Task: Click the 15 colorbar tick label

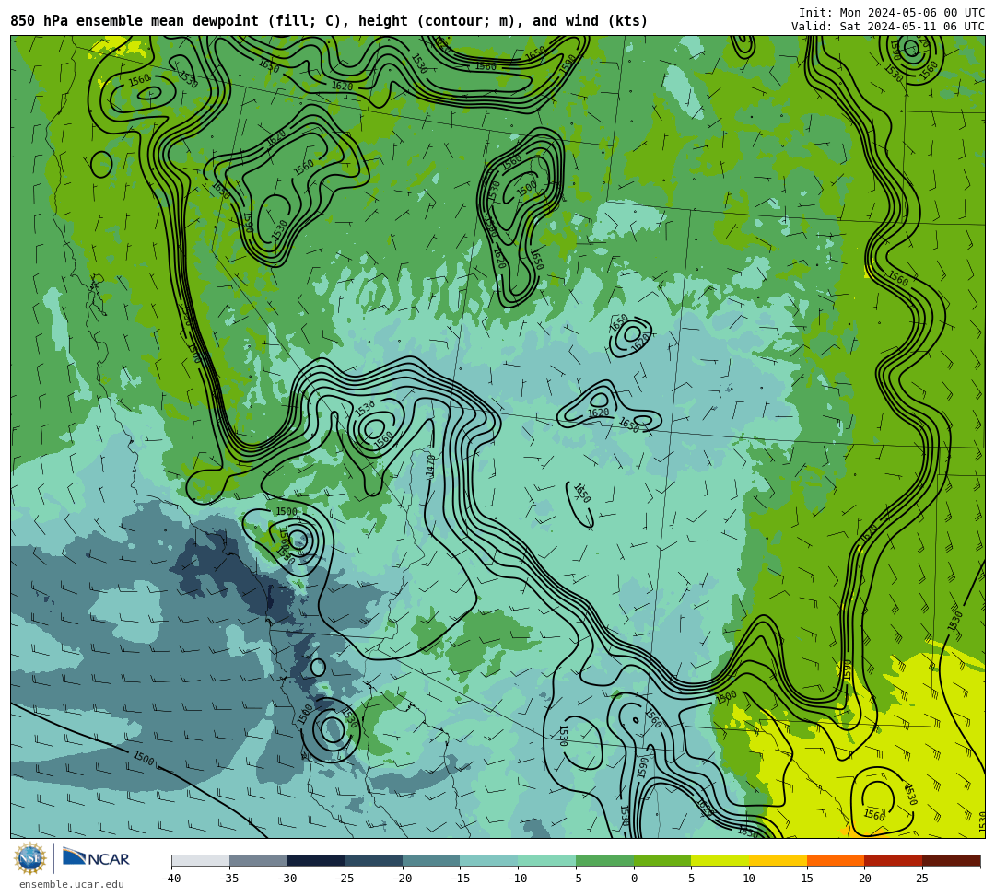Action: (806, 879)
